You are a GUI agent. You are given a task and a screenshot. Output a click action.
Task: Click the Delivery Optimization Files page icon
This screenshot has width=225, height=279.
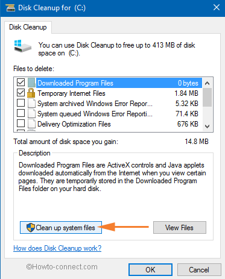31,124
